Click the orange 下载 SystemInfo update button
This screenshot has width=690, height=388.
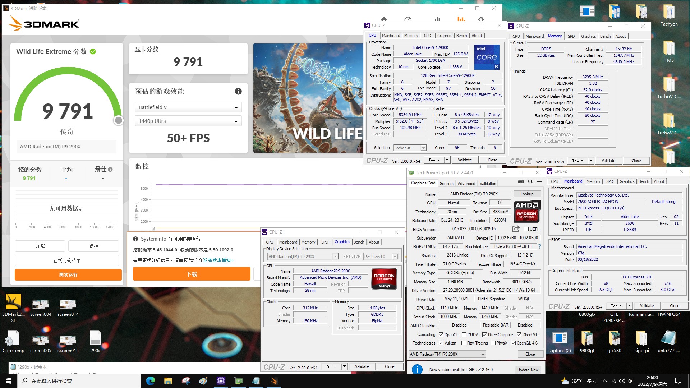(x=192, y=274)
